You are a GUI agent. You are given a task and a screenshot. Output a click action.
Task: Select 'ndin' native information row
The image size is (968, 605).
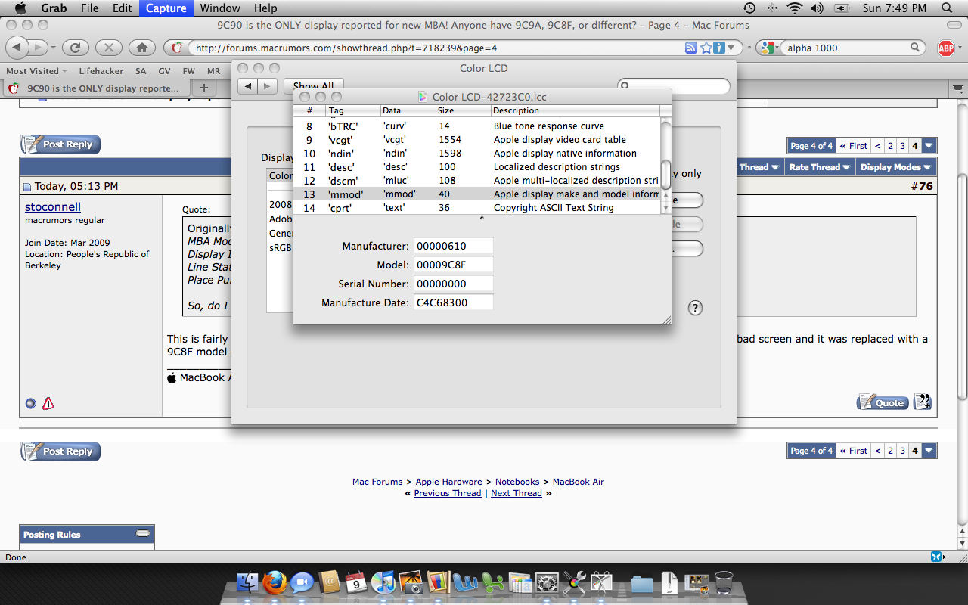point(476,154)
